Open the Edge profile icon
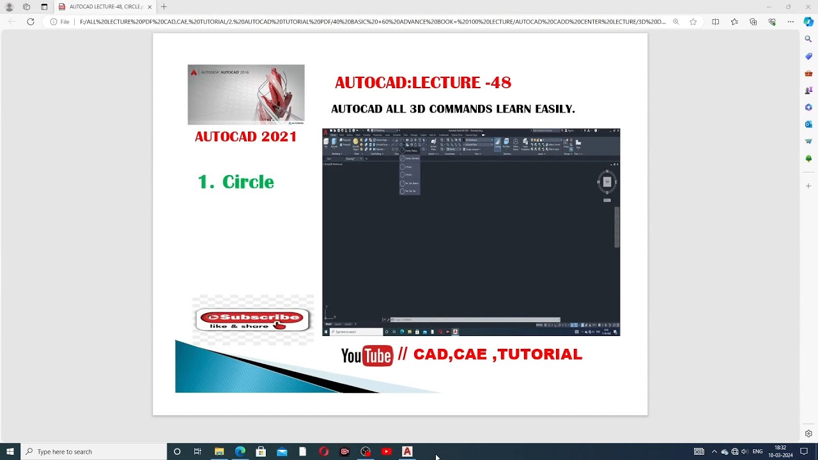 [x=9, y=6]
